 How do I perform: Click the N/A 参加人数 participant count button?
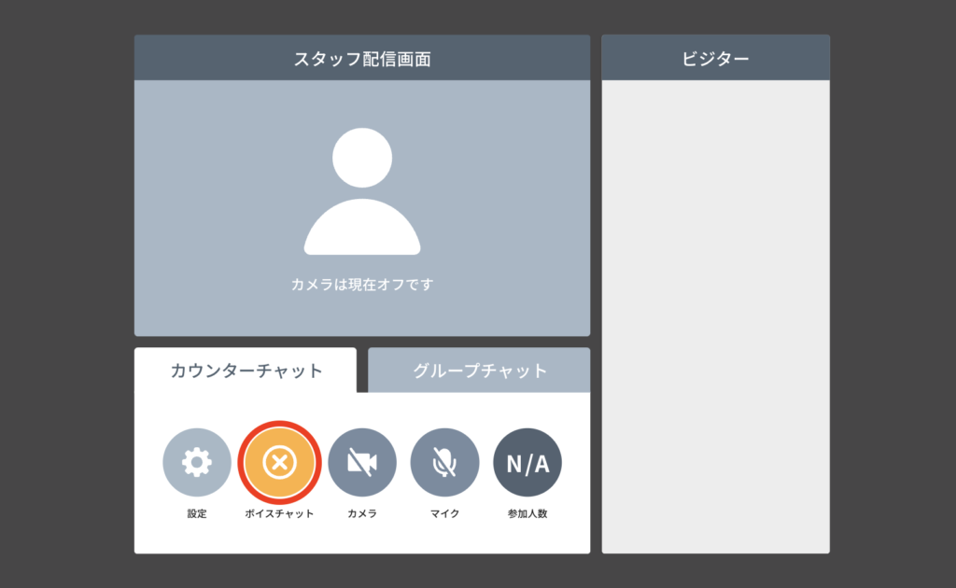pyautogui.click(x=527, y=462)
